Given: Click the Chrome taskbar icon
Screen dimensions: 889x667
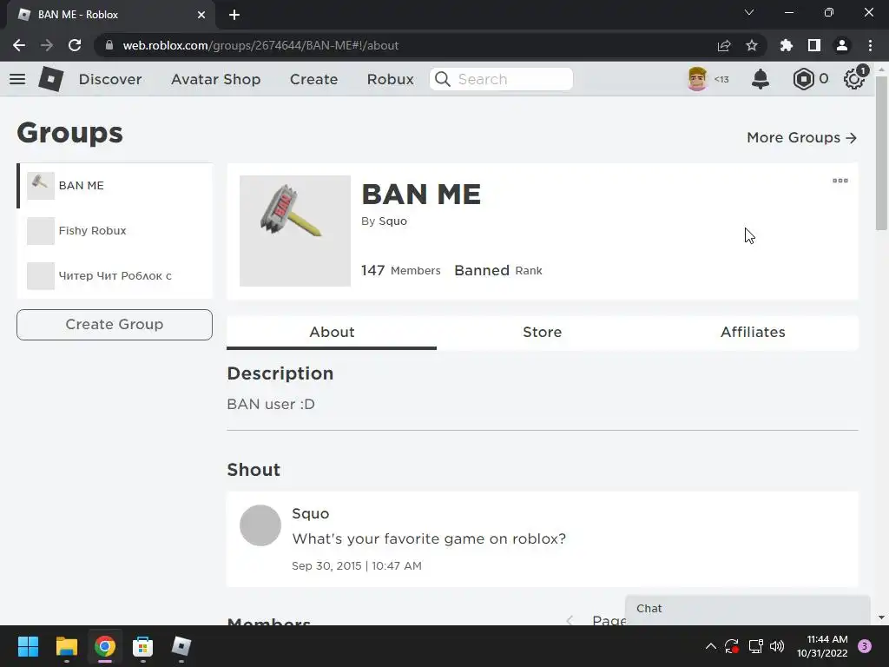Looking at the screenshot, I should [x=105, y=646].
